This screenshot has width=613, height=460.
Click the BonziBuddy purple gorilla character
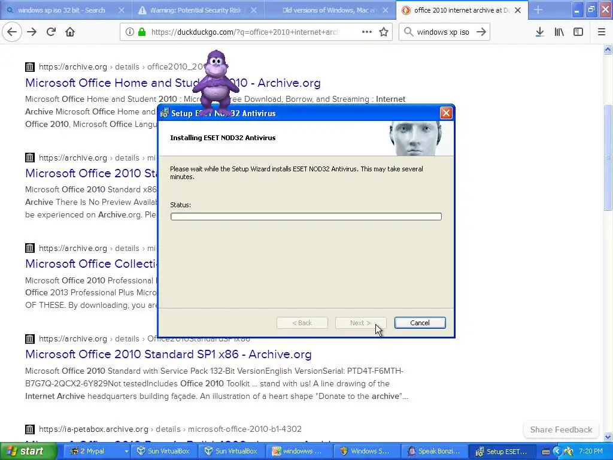215,82
